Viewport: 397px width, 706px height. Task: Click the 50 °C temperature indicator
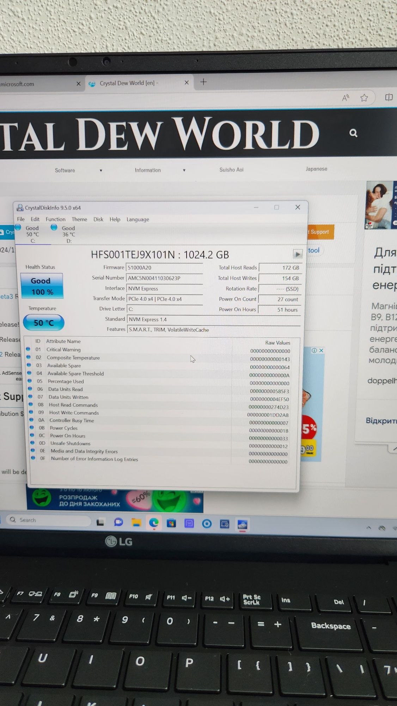(x=44, y=323)
